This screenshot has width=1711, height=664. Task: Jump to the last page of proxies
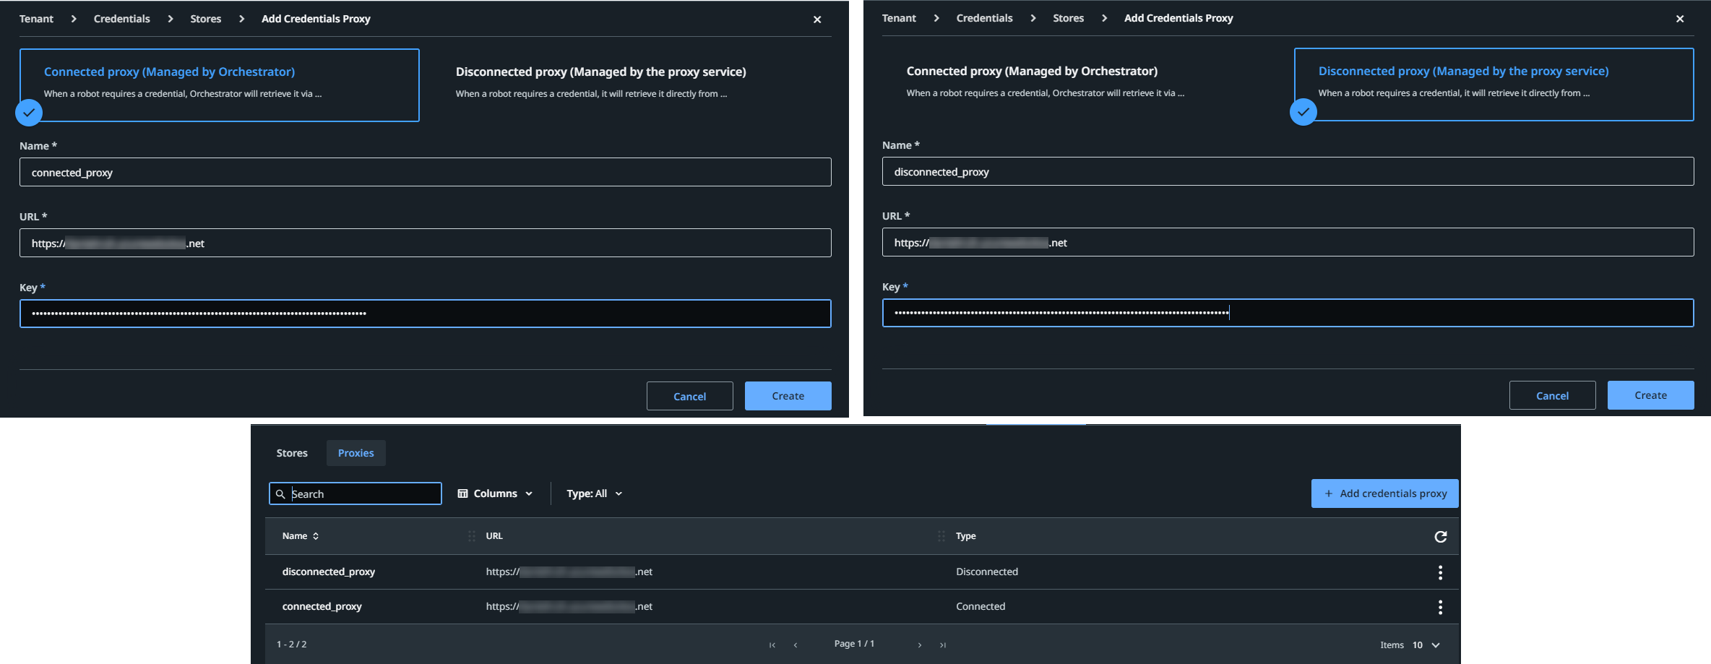(x=944, y=644)
